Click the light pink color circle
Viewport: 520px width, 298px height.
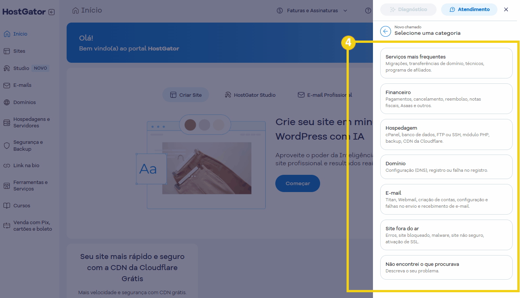coord(218,125)
